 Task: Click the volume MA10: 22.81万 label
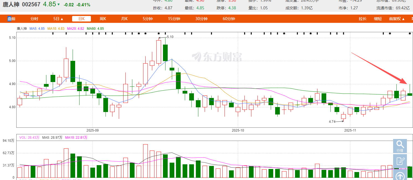(x=76, y=137)
